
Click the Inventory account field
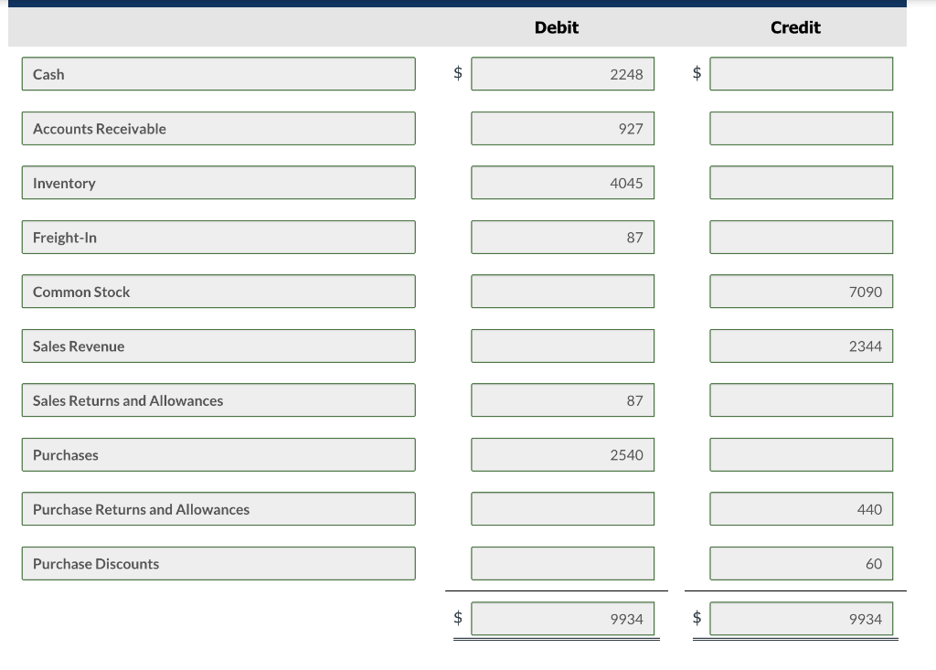[218, 182]
